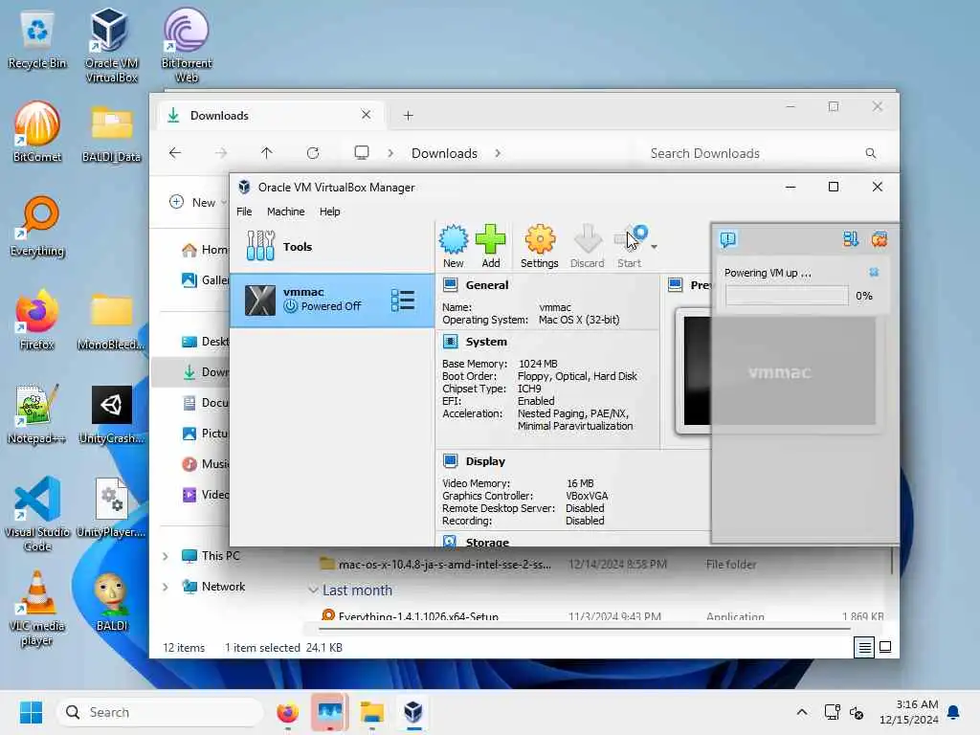Click the orange notifications remove-finished icon

[x=880, y=238]
